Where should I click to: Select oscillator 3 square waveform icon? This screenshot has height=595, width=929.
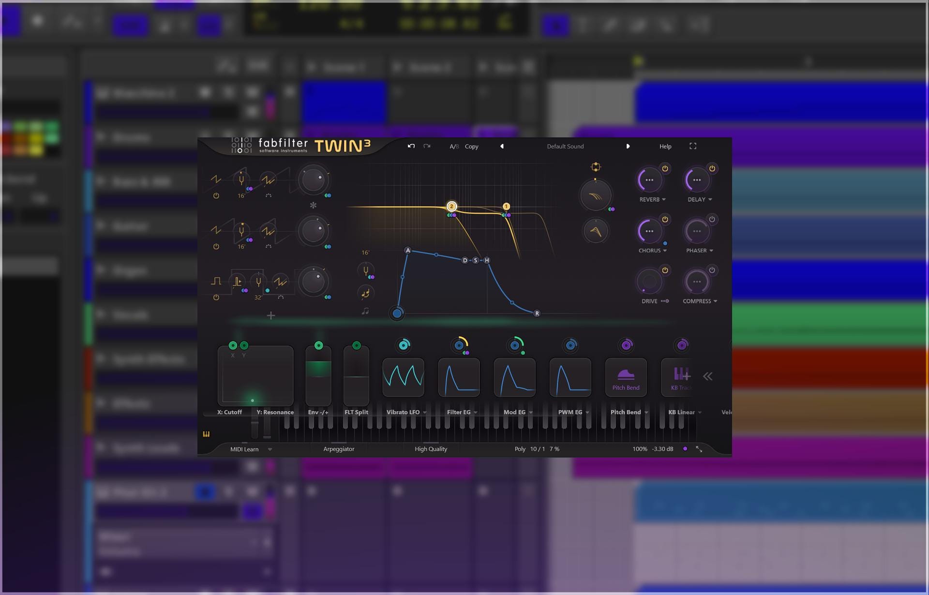coord(216,282)
